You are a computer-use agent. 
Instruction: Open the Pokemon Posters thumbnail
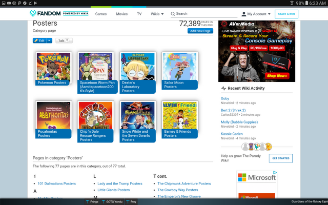point(53,68)
